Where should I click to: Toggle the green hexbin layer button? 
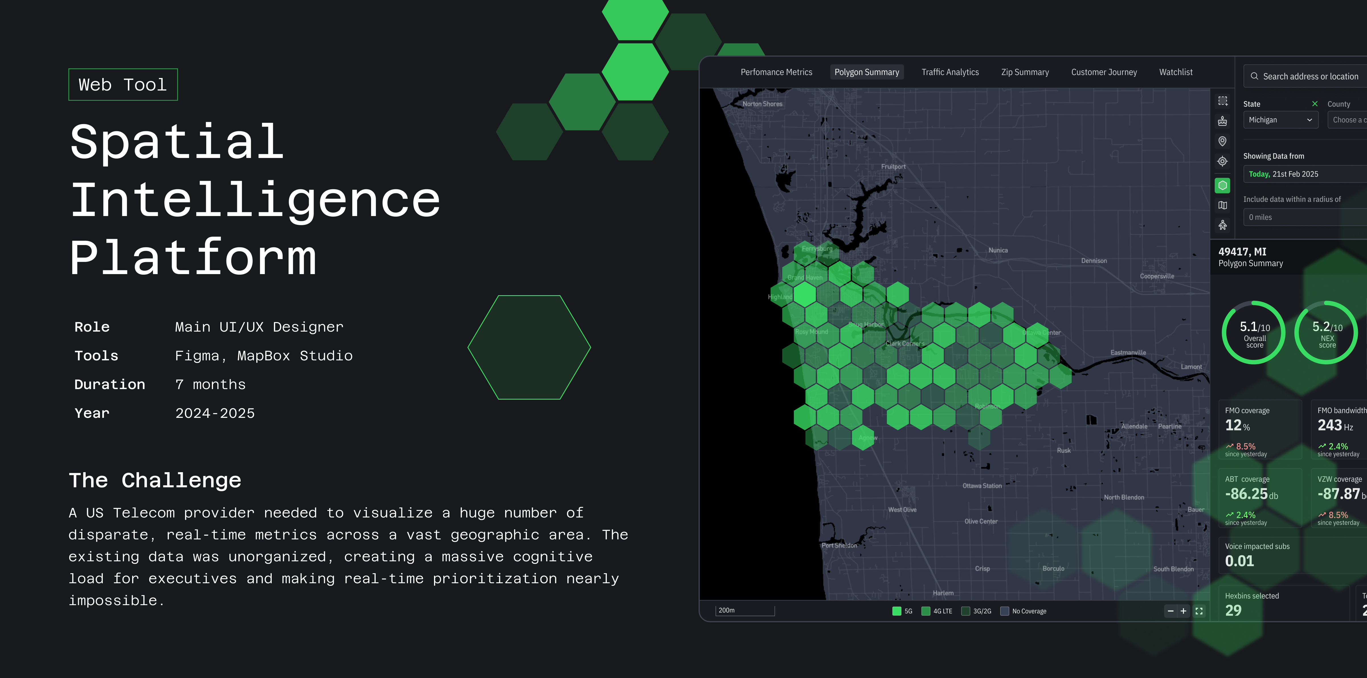pos(1223,185)
